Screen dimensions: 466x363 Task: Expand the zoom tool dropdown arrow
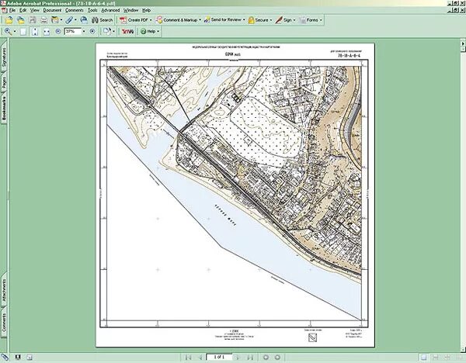[x=15, y=32]
